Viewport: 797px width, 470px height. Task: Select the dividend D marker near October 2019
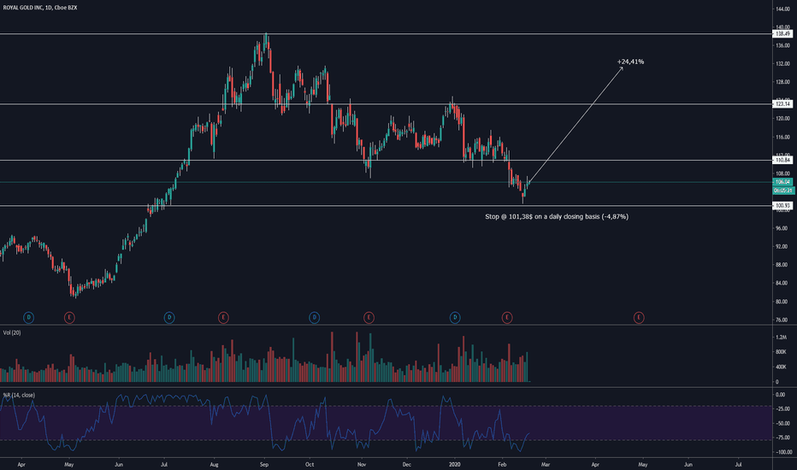[x=314, y=318]
